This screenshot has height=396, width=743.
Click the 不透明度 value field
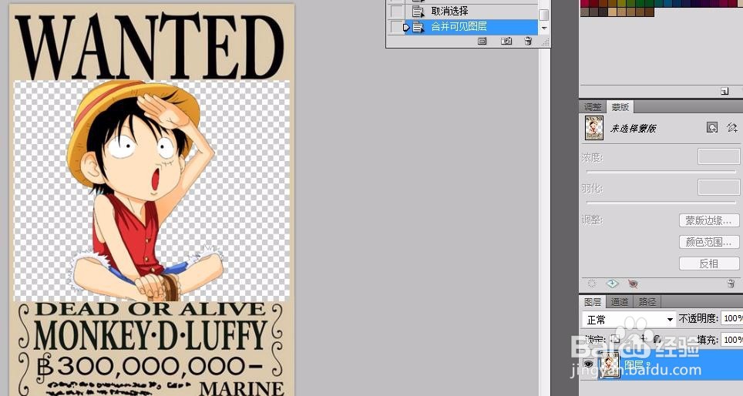point(732,319)
